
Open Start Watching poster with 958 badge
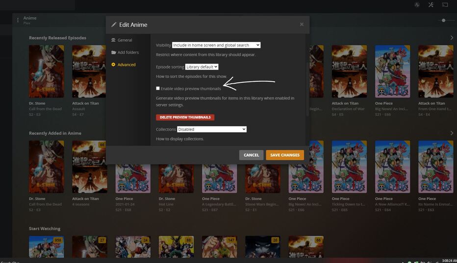pyautogui.click(x=47, y=247)
